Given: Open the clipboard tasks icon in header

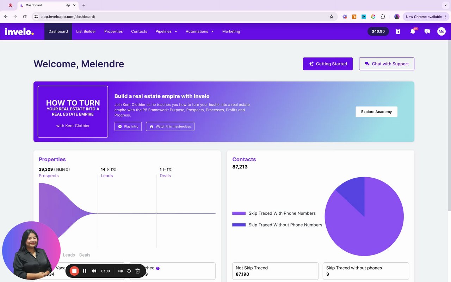Looking at the screenshot, I should 398,31.
